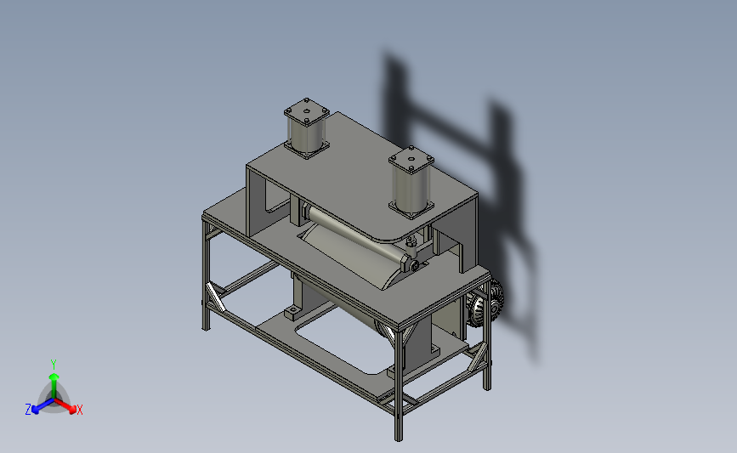The width and height of the screenshot is (737, 453).
Task: Select the left pneumatic cylinder on top plate
Action: point(307,128)
